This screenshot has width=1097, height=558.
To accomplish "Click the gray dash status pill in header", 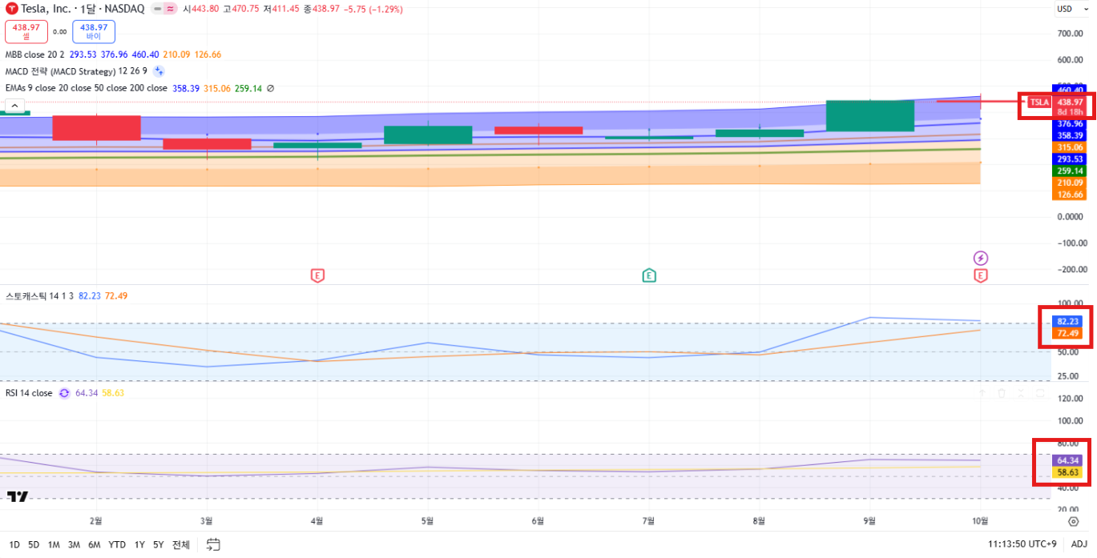I will coord(156,9).
